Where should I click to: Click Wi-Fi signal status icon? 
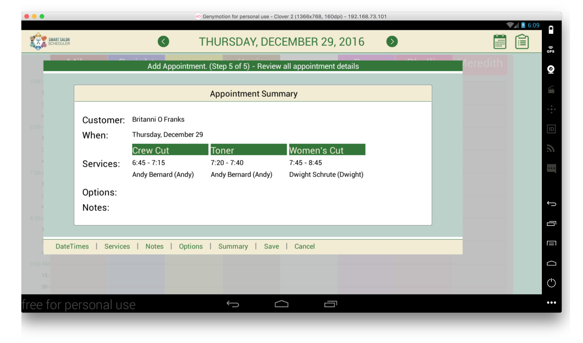coord(510,25)
